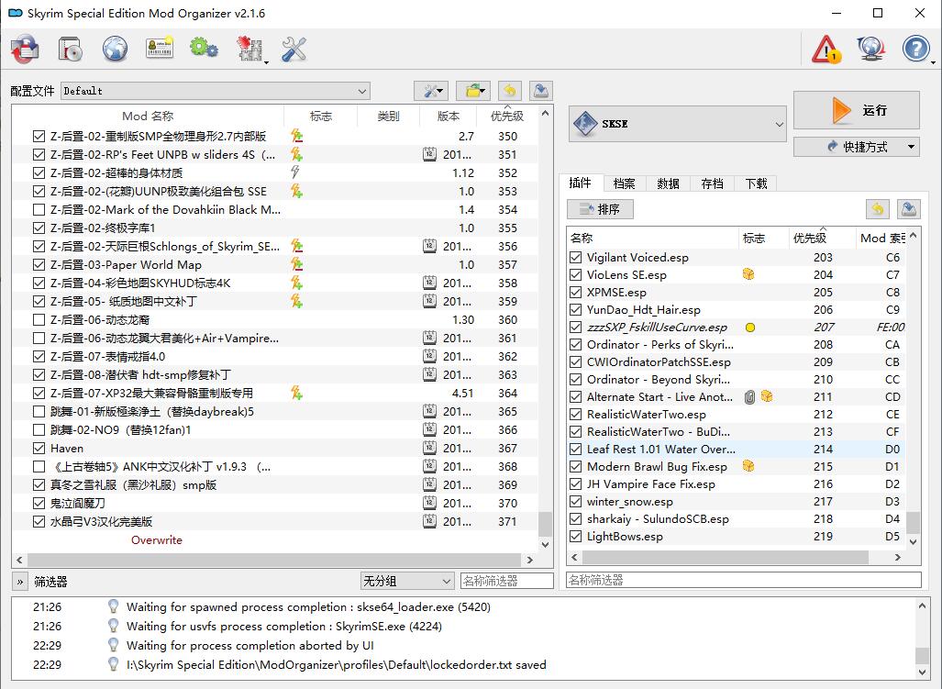The height and width of the screenshot is (689, 942).
Task: Open the folder dropdown button
Action: click(473, 91)
